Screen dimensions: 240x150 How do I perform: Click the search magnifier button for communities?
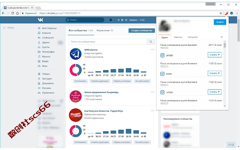[151, 42]
